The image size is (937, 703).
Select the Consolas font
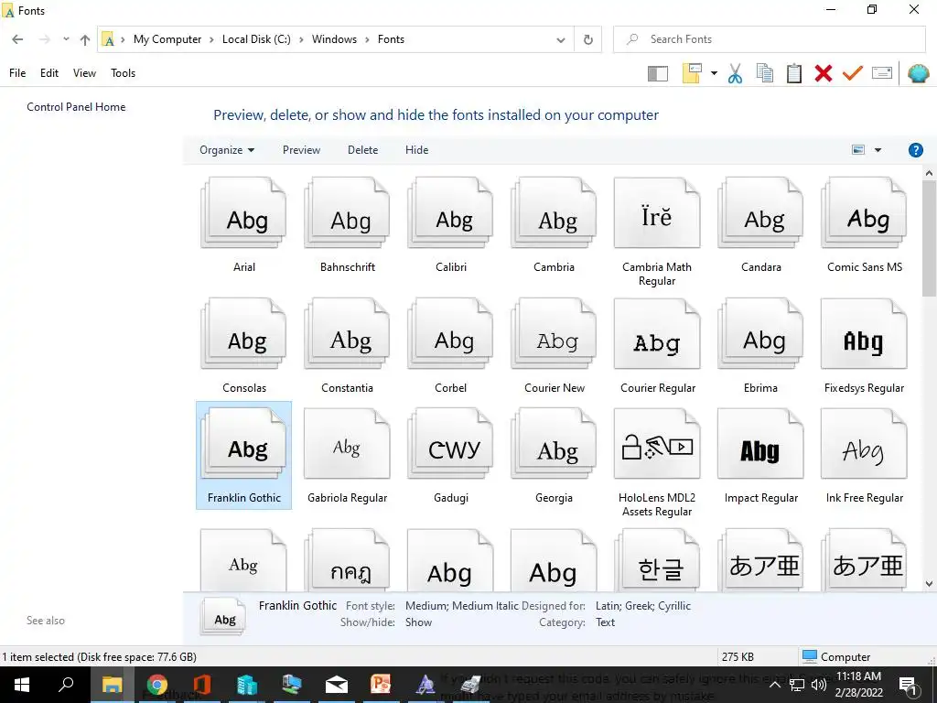tap(243, 345)
